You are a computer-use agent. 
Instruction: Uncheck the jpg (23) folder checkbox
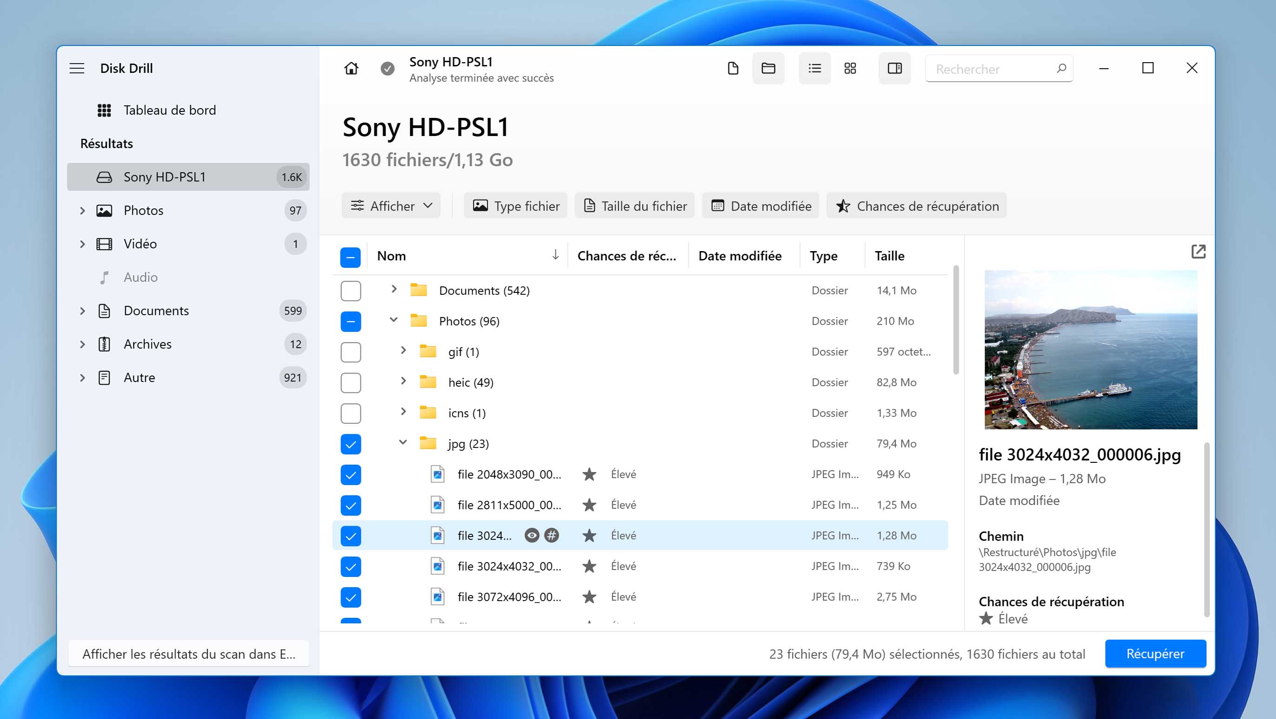click(x=350, y=444)
